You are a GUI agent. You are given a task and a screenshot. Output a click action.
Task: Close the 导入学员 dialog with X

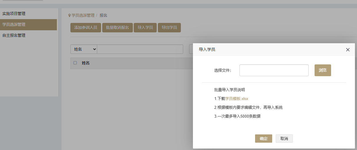pos(348,50)
